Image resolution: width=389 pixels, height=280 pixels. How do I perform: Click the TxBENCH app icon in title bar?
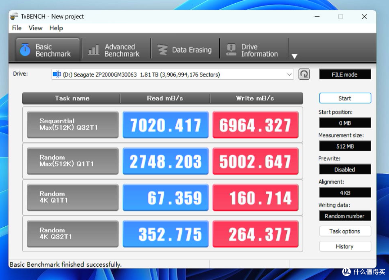[14, 16]
